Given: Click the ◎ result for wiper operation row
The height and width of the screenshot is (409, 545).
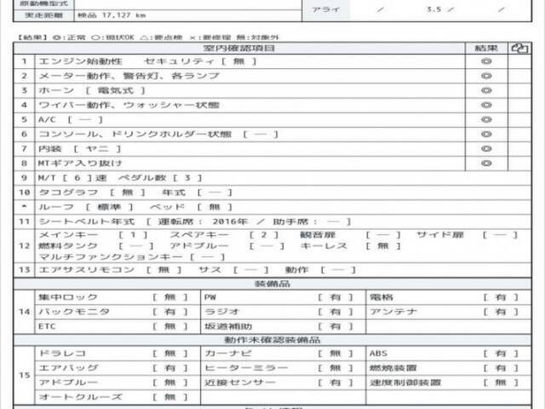Looking at the screenshot, I should 486,106.
